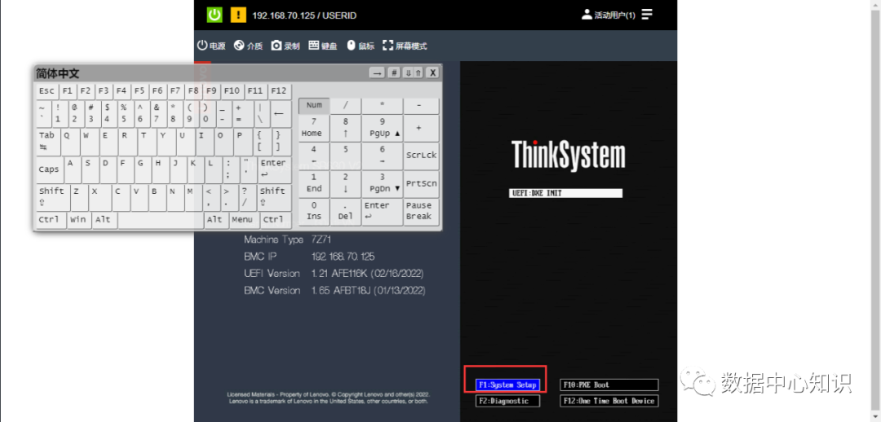Toggle the # numpad button on keyboard title bar
Image resolution: width=881 pixels, height=422 pixels.
pyautogui.click(x=394, y=73)
